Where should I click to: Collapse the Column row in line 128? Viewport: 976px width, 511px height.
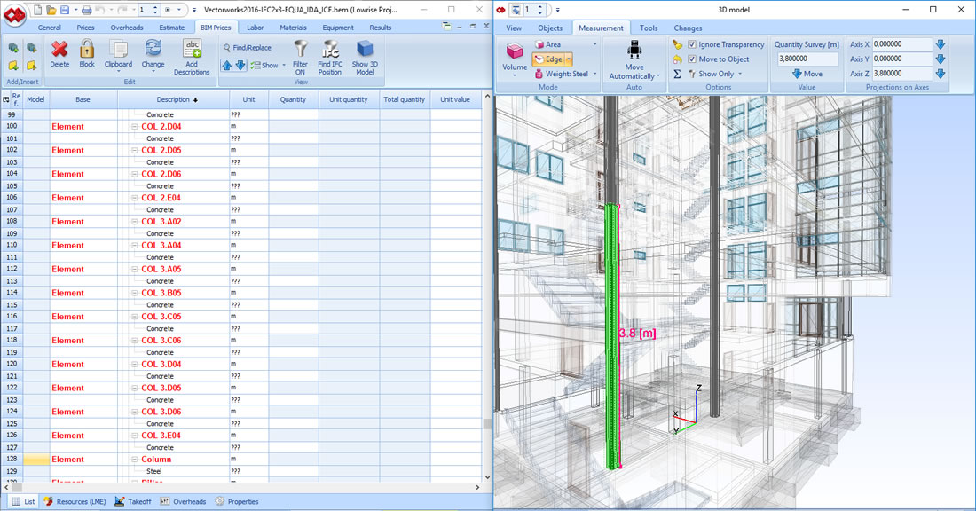(x=135, y=460)
